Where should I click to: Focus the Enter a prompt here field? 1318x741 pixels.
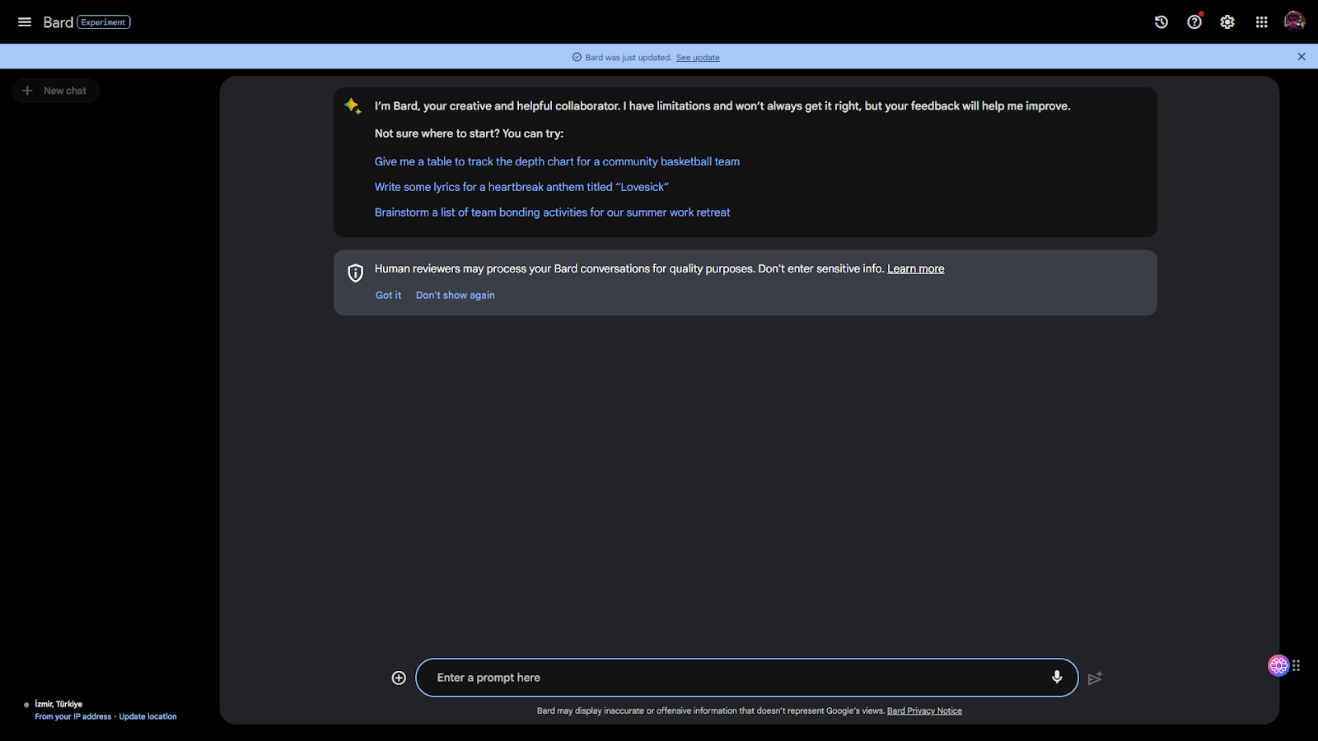[747, 678]
